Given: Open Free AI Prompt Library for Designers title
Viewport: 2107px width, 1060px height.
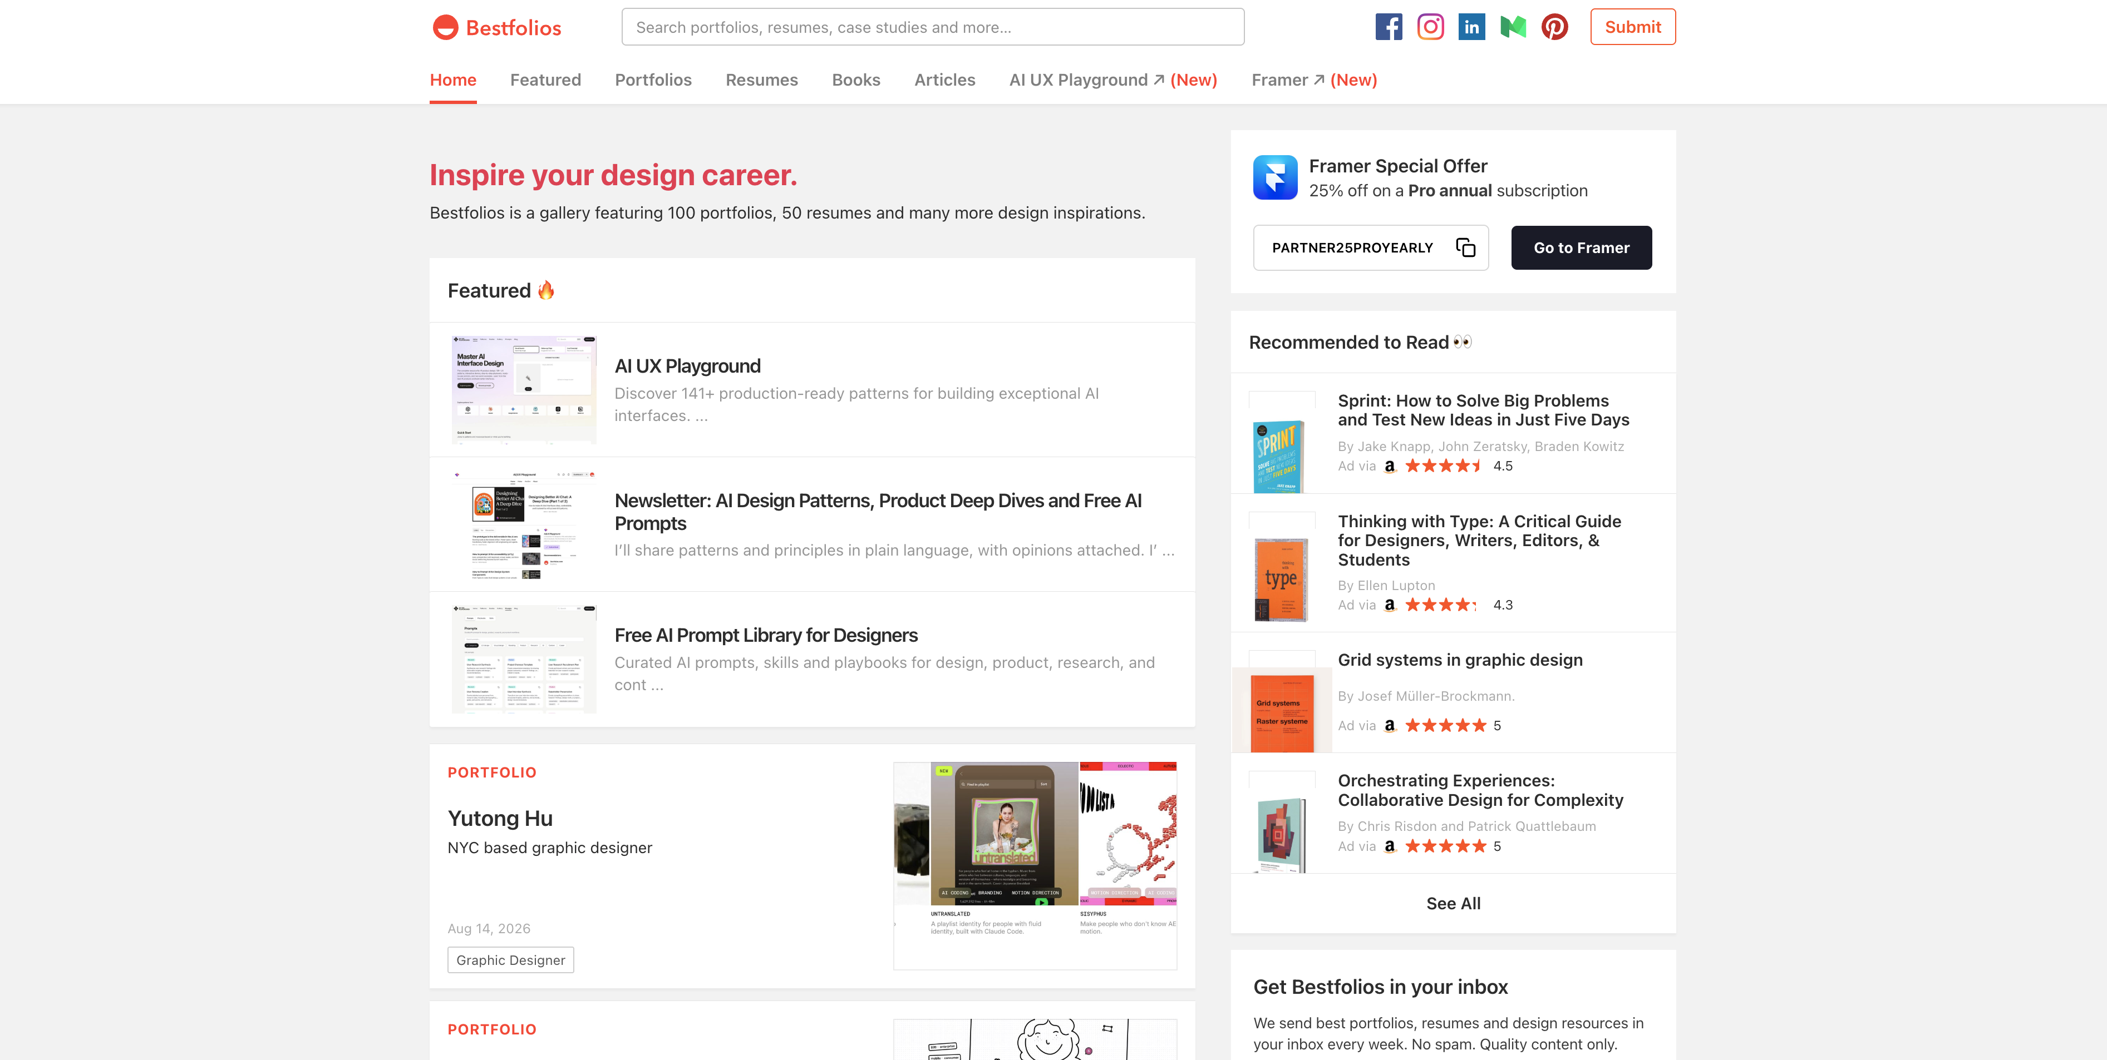Looking at the screenshot, I should [766, 635].
